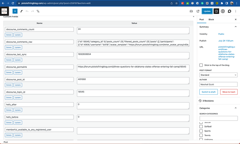Click the blue Update post button

(207, 11)
